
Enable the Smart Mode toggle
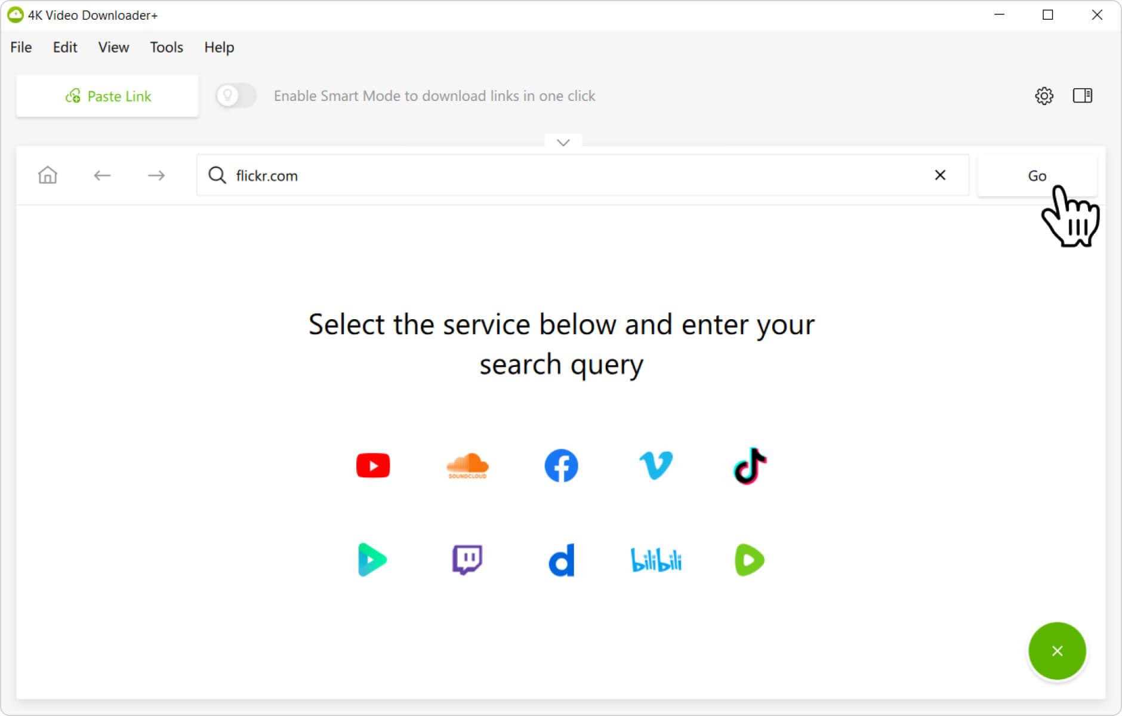[236, 95]
